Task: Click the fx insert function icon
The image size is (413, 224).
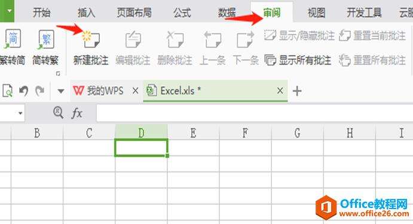Action: (77, 113)
